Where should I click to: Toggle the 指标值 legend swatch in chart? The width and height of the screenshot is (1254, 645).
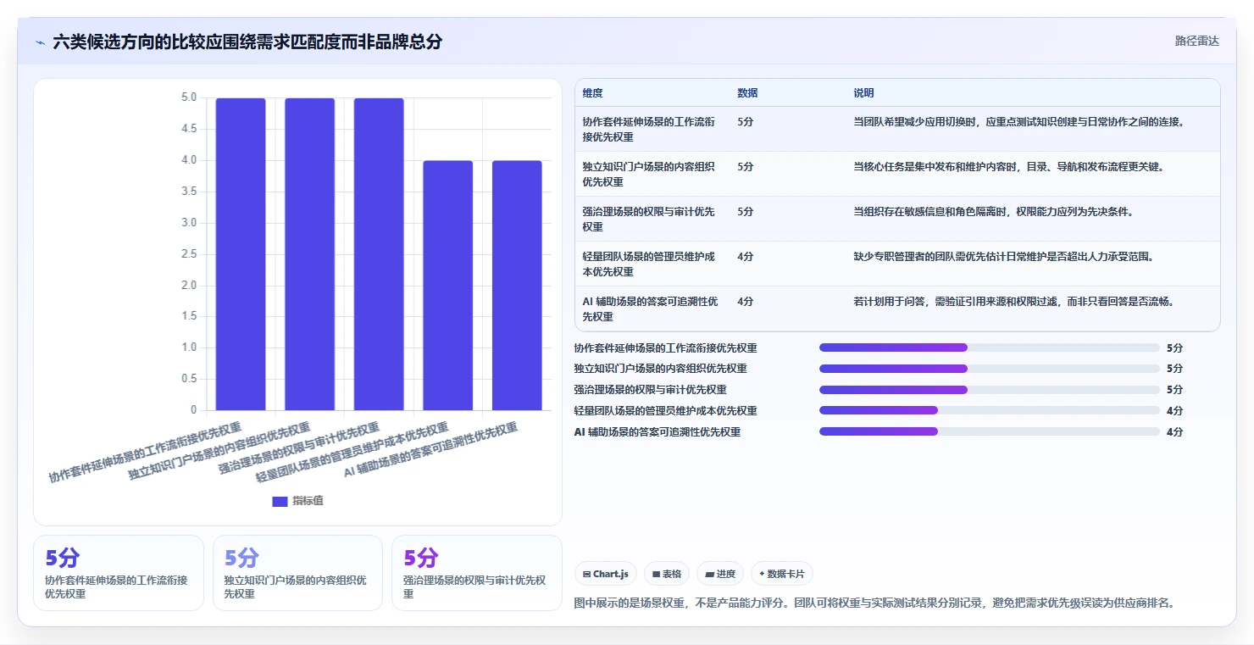point(280,501)
